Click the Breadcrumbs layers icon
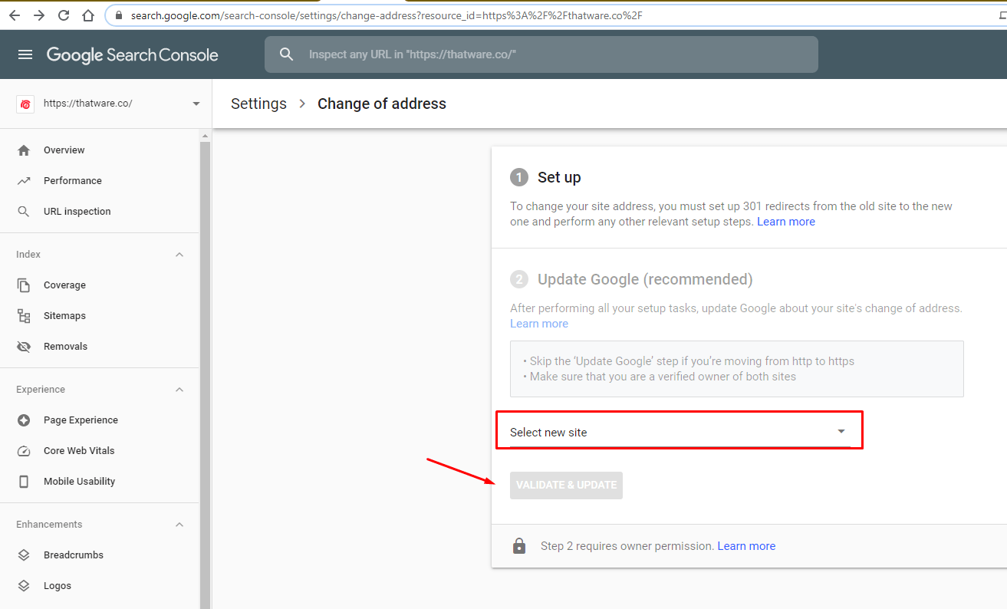The height and width of the screenshot is (609, 1007). click(x=24, y=555)
